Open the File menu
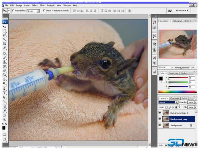Screen dimensions: 199x149 pos(6,6)
